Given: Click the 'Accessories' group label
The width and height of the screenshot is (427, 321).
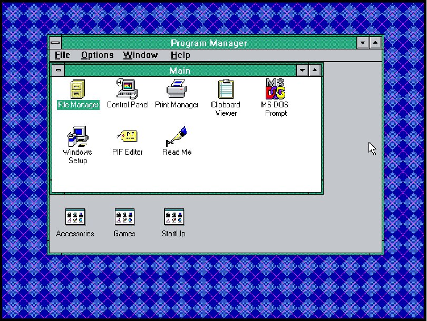Looking at the screenshot, I should coord(75,234).
